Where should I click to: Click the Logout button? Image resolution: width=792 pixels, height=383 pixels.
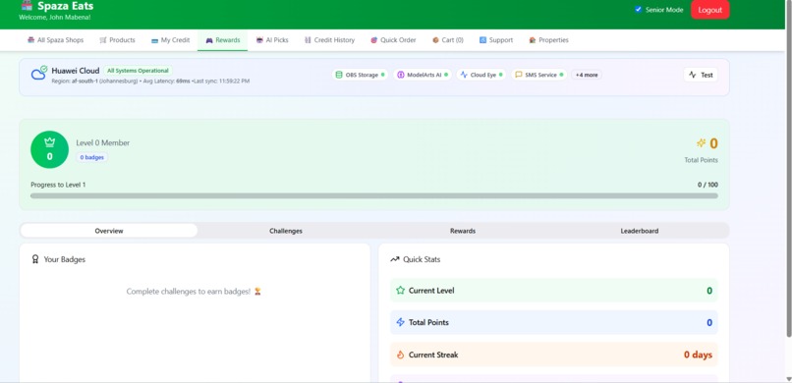[710, 10]
